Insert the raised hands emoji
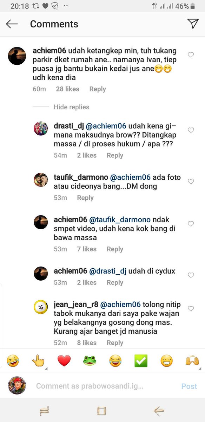Viewport: 205px width, 422px height. (192, 361)
